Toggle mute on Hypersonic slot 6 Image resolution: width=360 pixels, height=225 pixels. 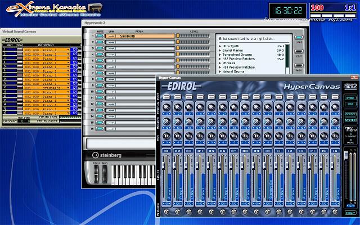(100, 67)
